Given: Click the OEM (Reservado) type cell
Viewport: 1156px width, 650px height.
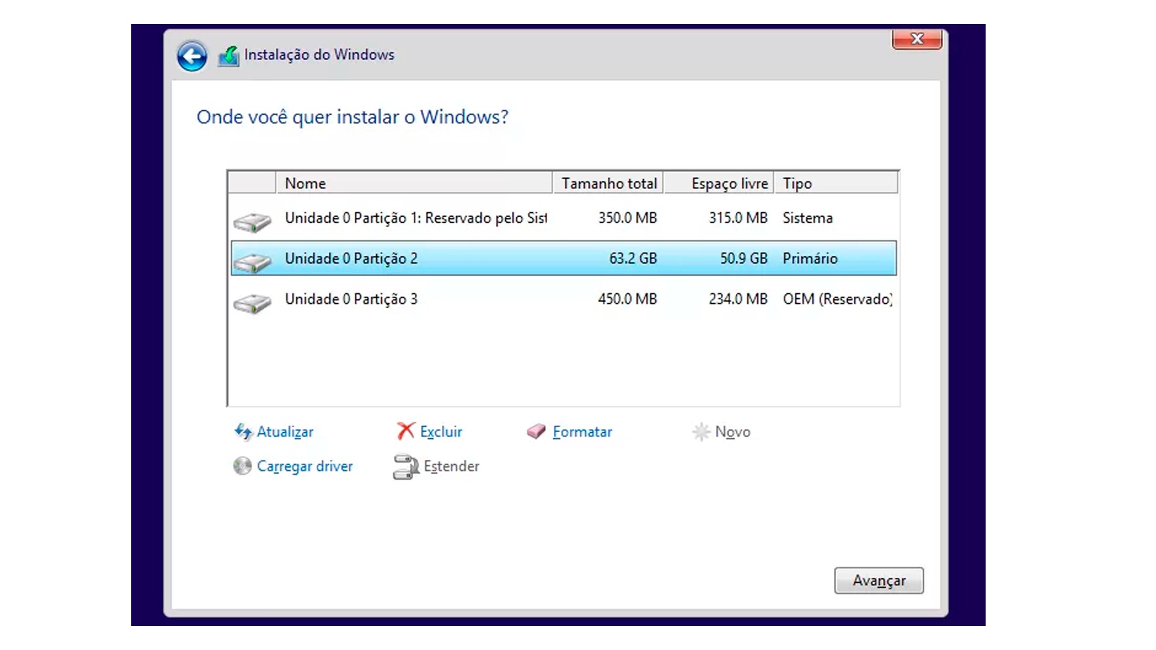Looking at the screenshot, I should pos(837,299).
